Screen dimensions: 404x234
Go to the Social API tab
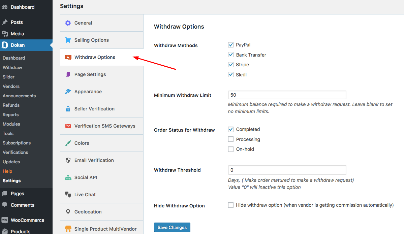tap(102, 177)
